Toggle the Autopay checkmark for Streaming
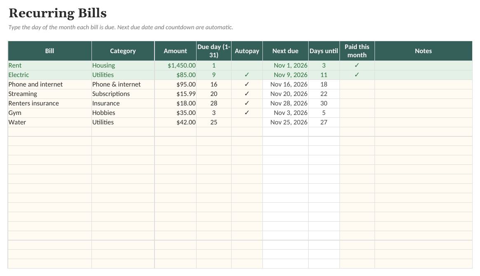Screen dimensions: 480x276 (x=247, y=94)
